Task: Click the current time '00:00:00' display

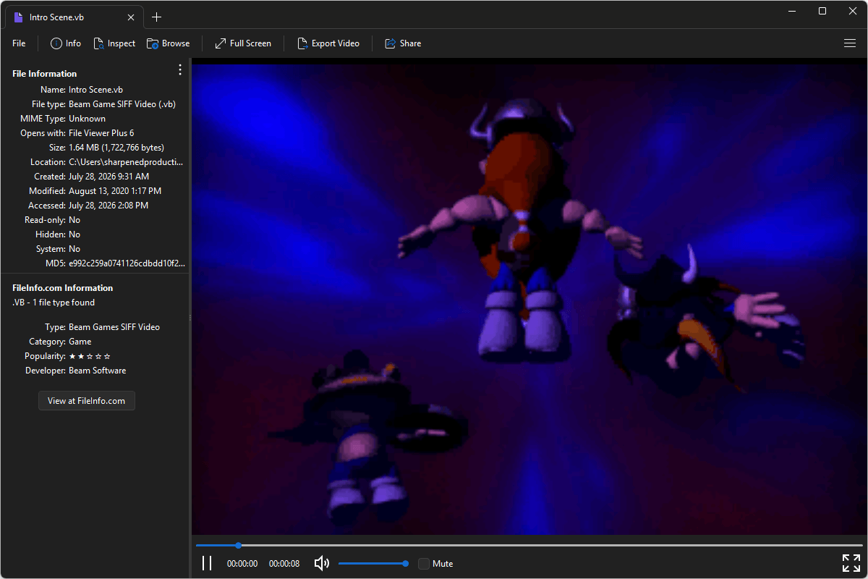Action: [242, 564]
